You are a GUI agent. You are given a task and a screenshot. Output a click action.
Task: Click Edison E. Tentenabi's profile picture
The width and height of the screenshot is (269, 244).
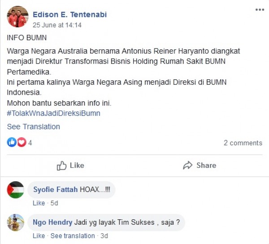tap(17, 17)
